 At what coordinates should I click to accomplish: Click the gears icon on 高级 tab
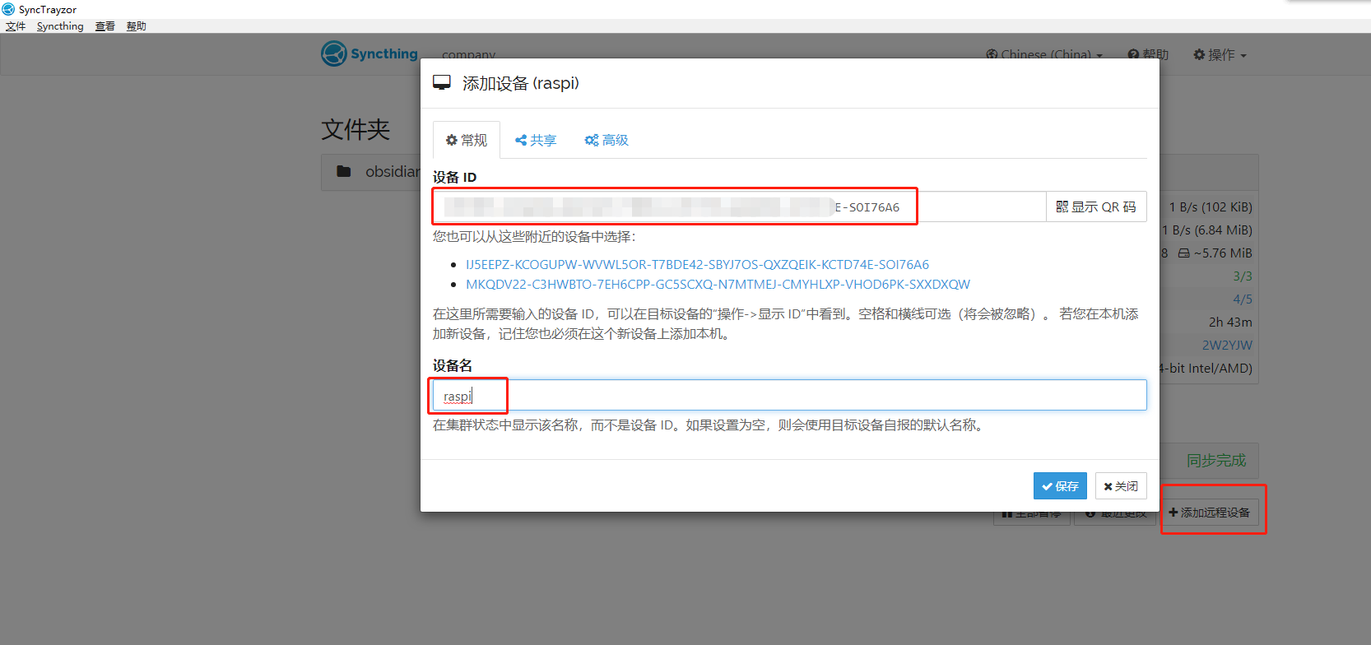[x=591, y=141]
